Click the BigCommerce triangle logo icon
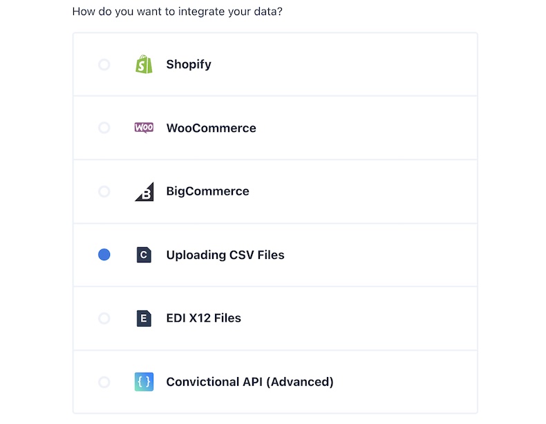The width and height of the screenshot is (546, 424). [144, 191]
